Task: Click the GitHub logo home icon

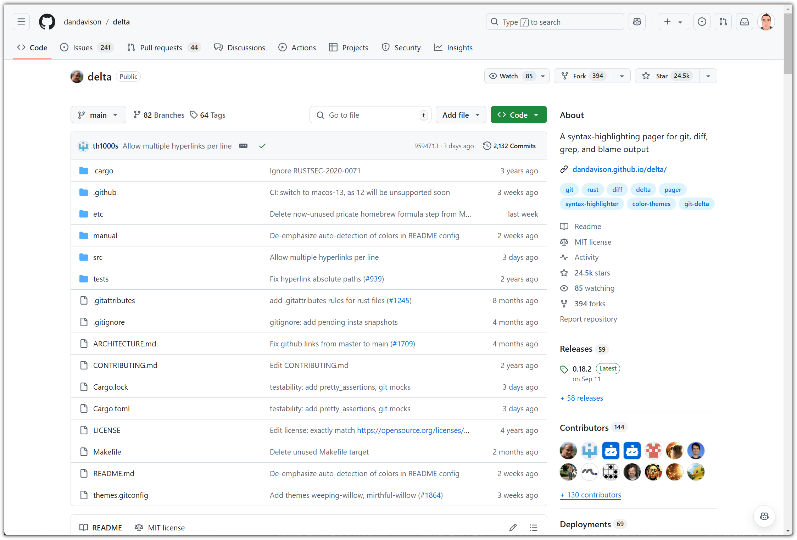Action: click(x=47, y=22)
